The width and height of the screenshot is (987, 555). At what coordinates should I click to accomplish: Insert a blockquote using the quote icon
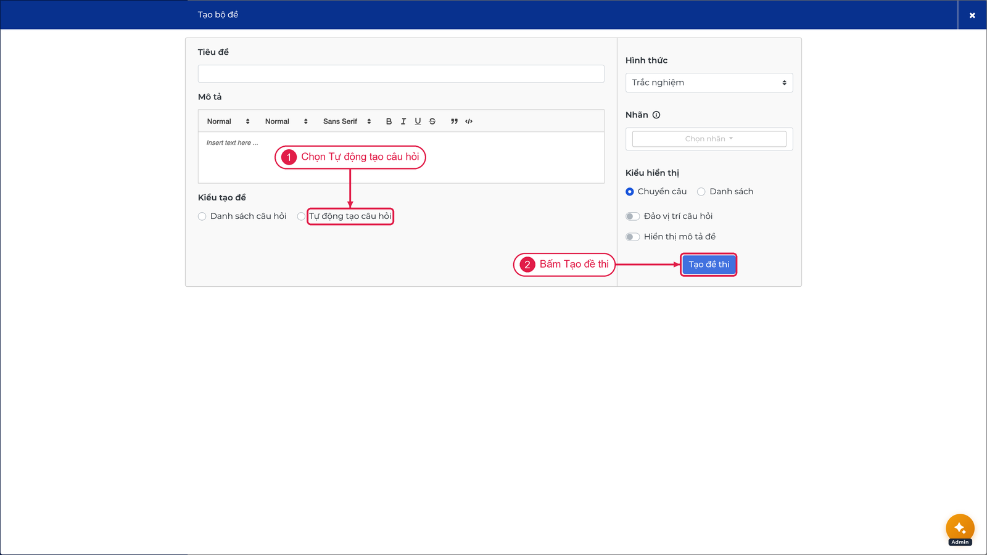(454, 121)
